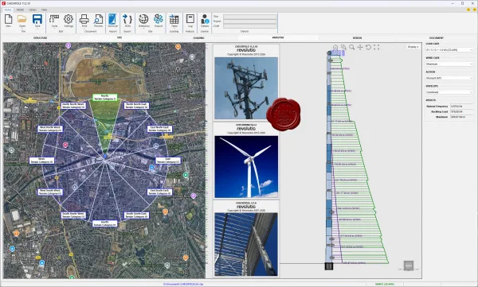Select the magnifier zoom tool in viewer

(x=352, y=47)
